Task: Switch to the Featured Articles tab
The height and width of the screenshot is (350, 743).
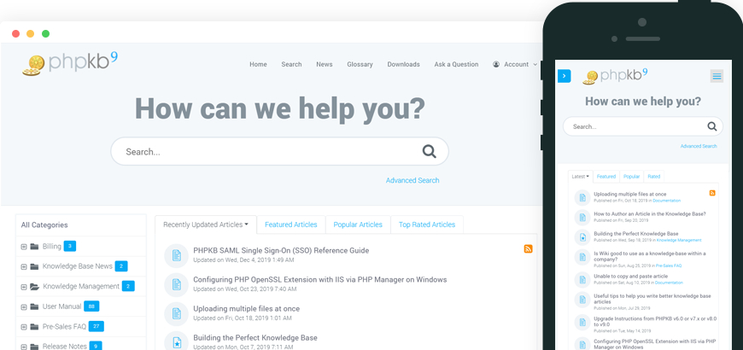Action: [291, 225]
